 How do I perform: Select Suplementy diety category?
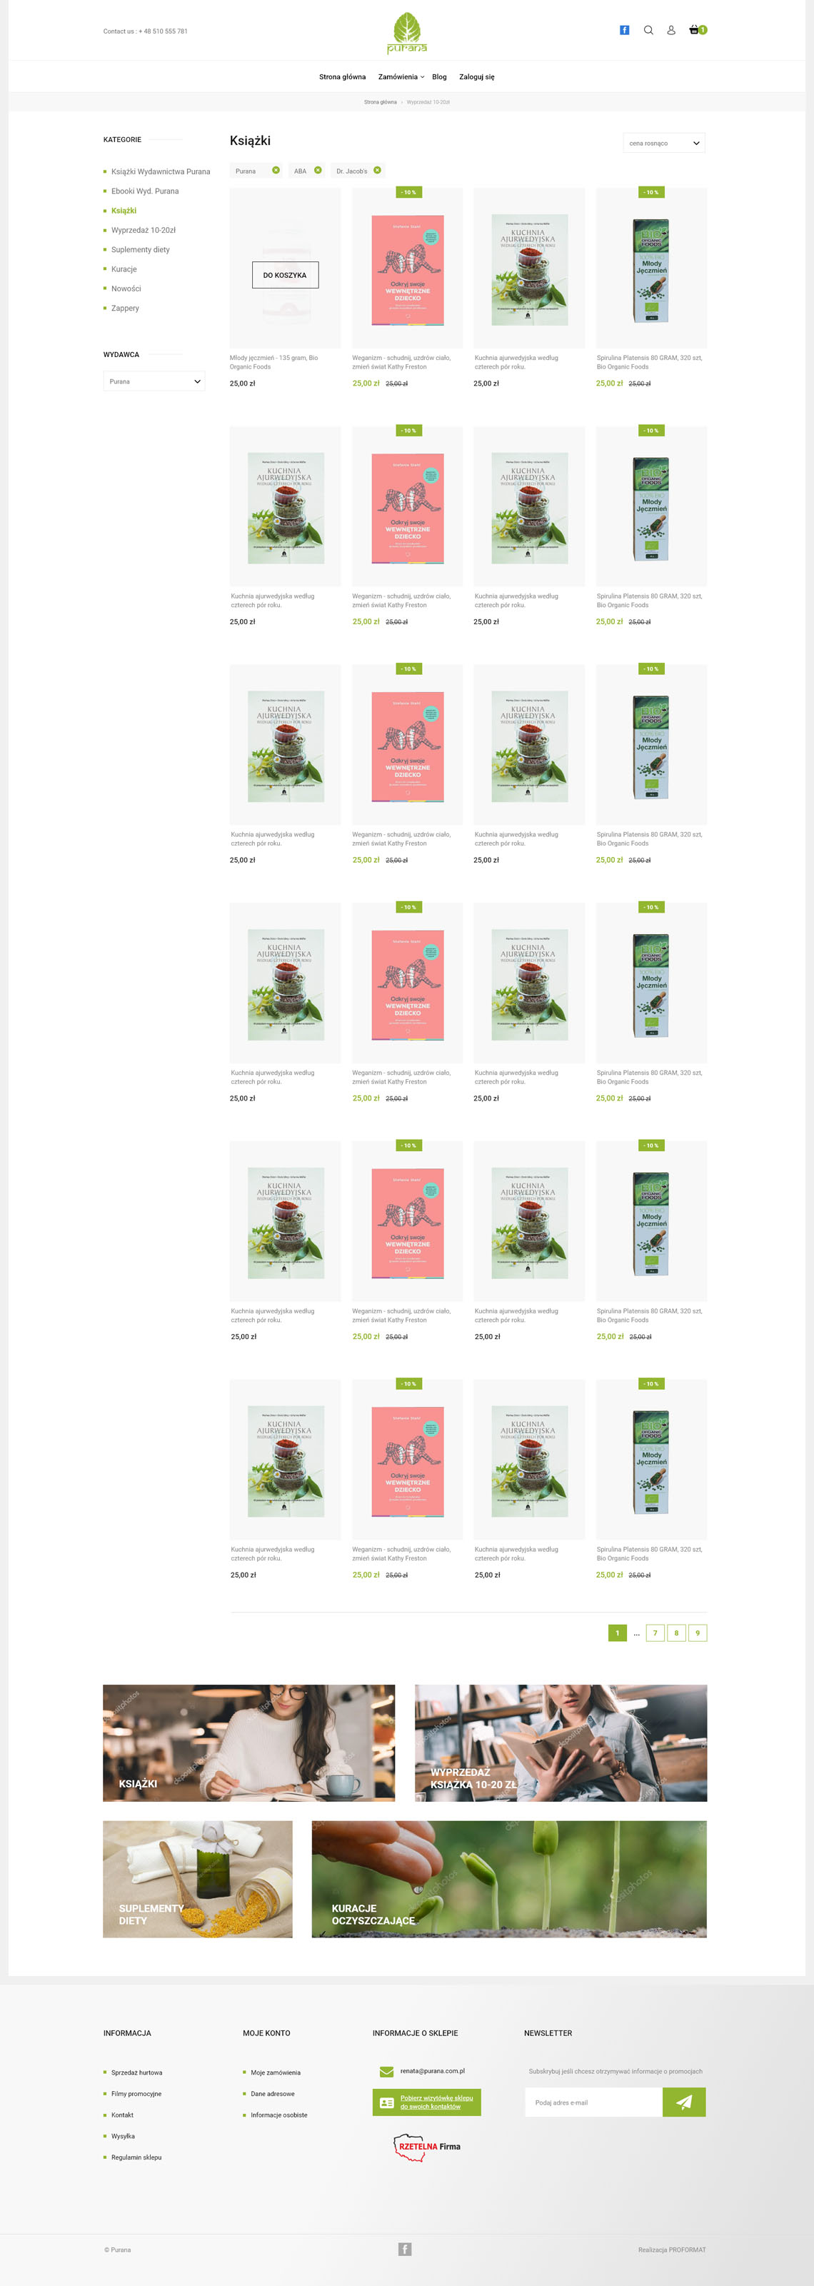point(140,249)
